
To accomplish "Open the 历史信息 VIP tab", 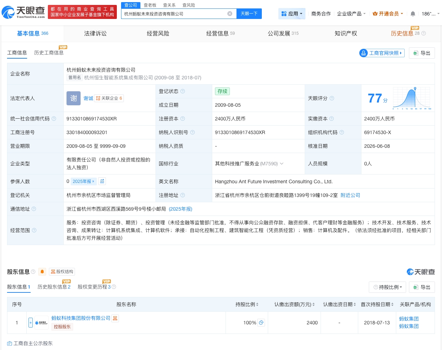I will [x=405, y=33].
